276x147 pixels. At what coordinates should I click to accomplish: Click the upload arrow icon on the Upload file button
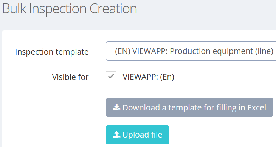[x=116, y=135]
